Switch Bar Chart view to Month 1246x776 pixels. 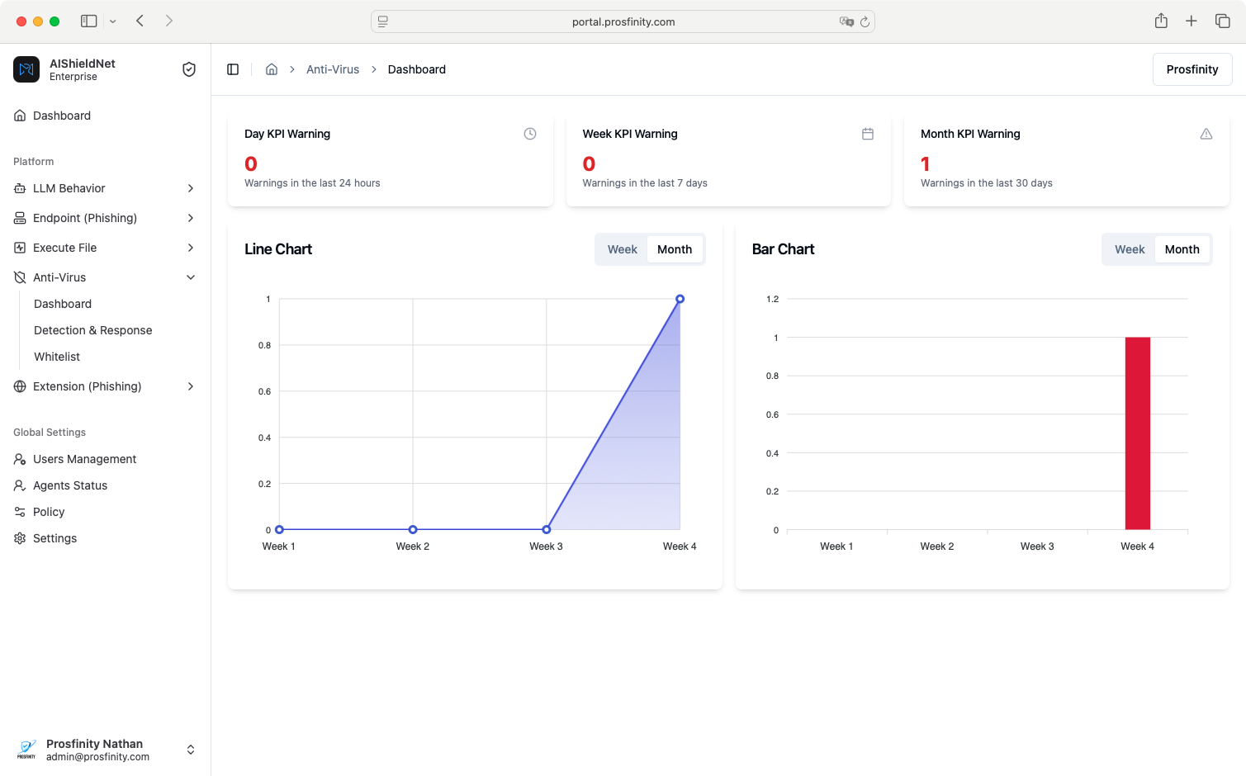pos(1182,248)
